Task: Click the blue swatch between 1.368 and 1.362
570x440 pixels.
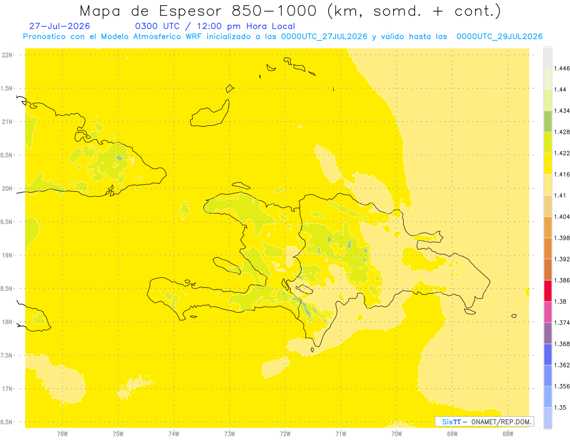Action: [x=548, y=354]
